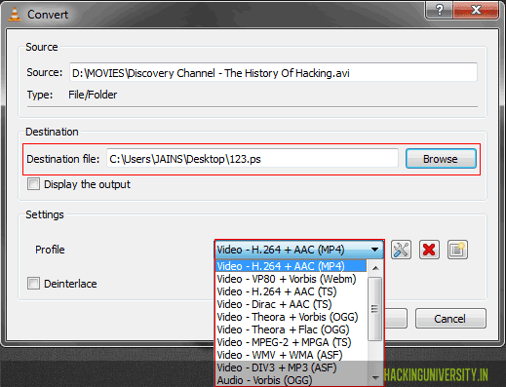Click the File/Folder type value
The image size is (506, 387).
[x=93, y=95]
